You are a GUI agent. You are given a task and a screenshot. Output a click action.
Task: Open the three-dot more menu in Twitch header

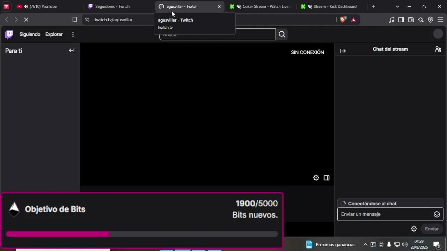[73, 34]
